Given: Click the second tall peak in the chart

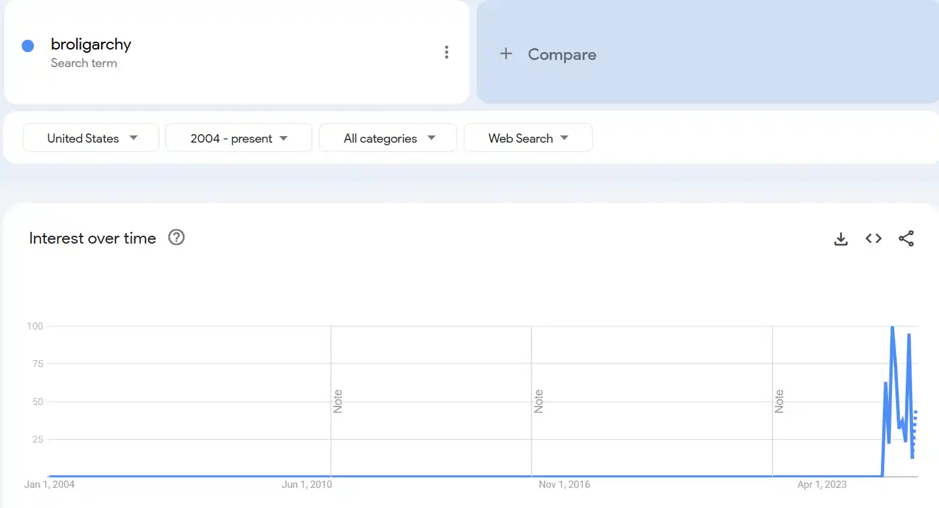Looking at the screenshot, I should [908, 335].
